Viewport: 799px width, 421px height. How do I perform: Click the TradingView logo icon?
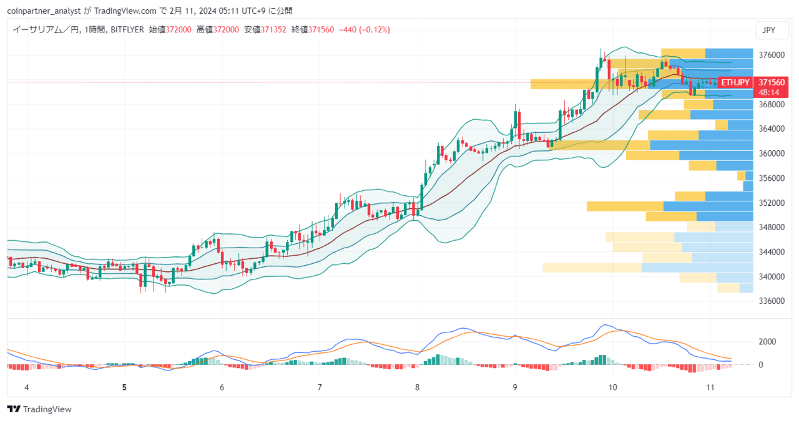[x=13, y=409]
